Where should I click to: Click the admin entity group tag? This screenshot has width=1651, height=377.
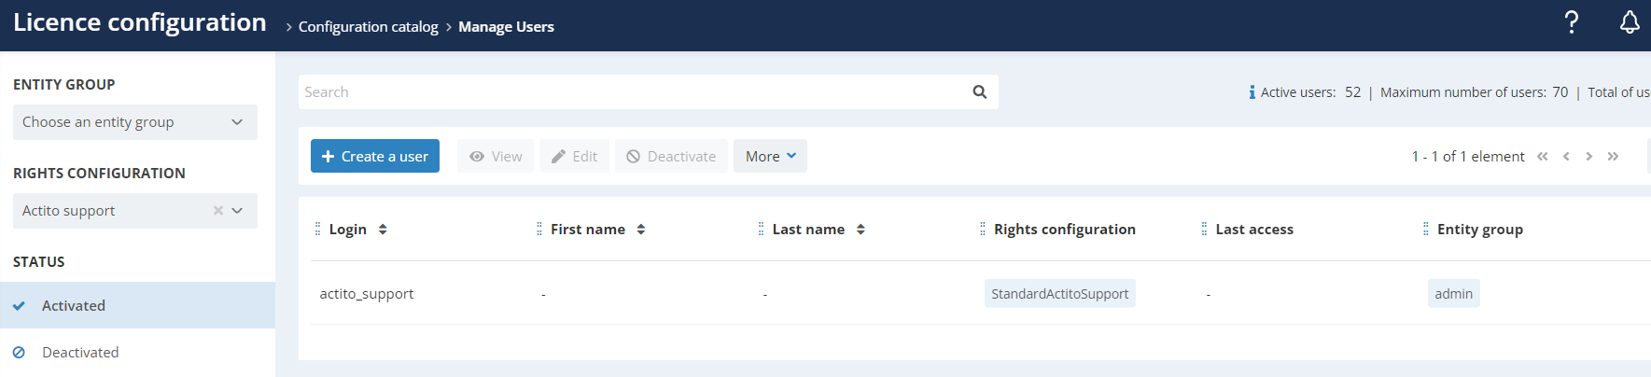(x=1453, y=294)
